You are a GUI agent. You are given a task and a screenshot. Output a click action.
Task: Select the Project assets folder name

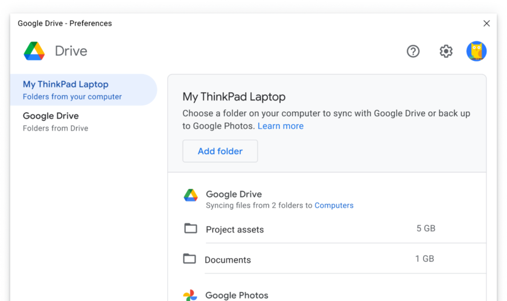pyautogui.click(x=235, y=229)
